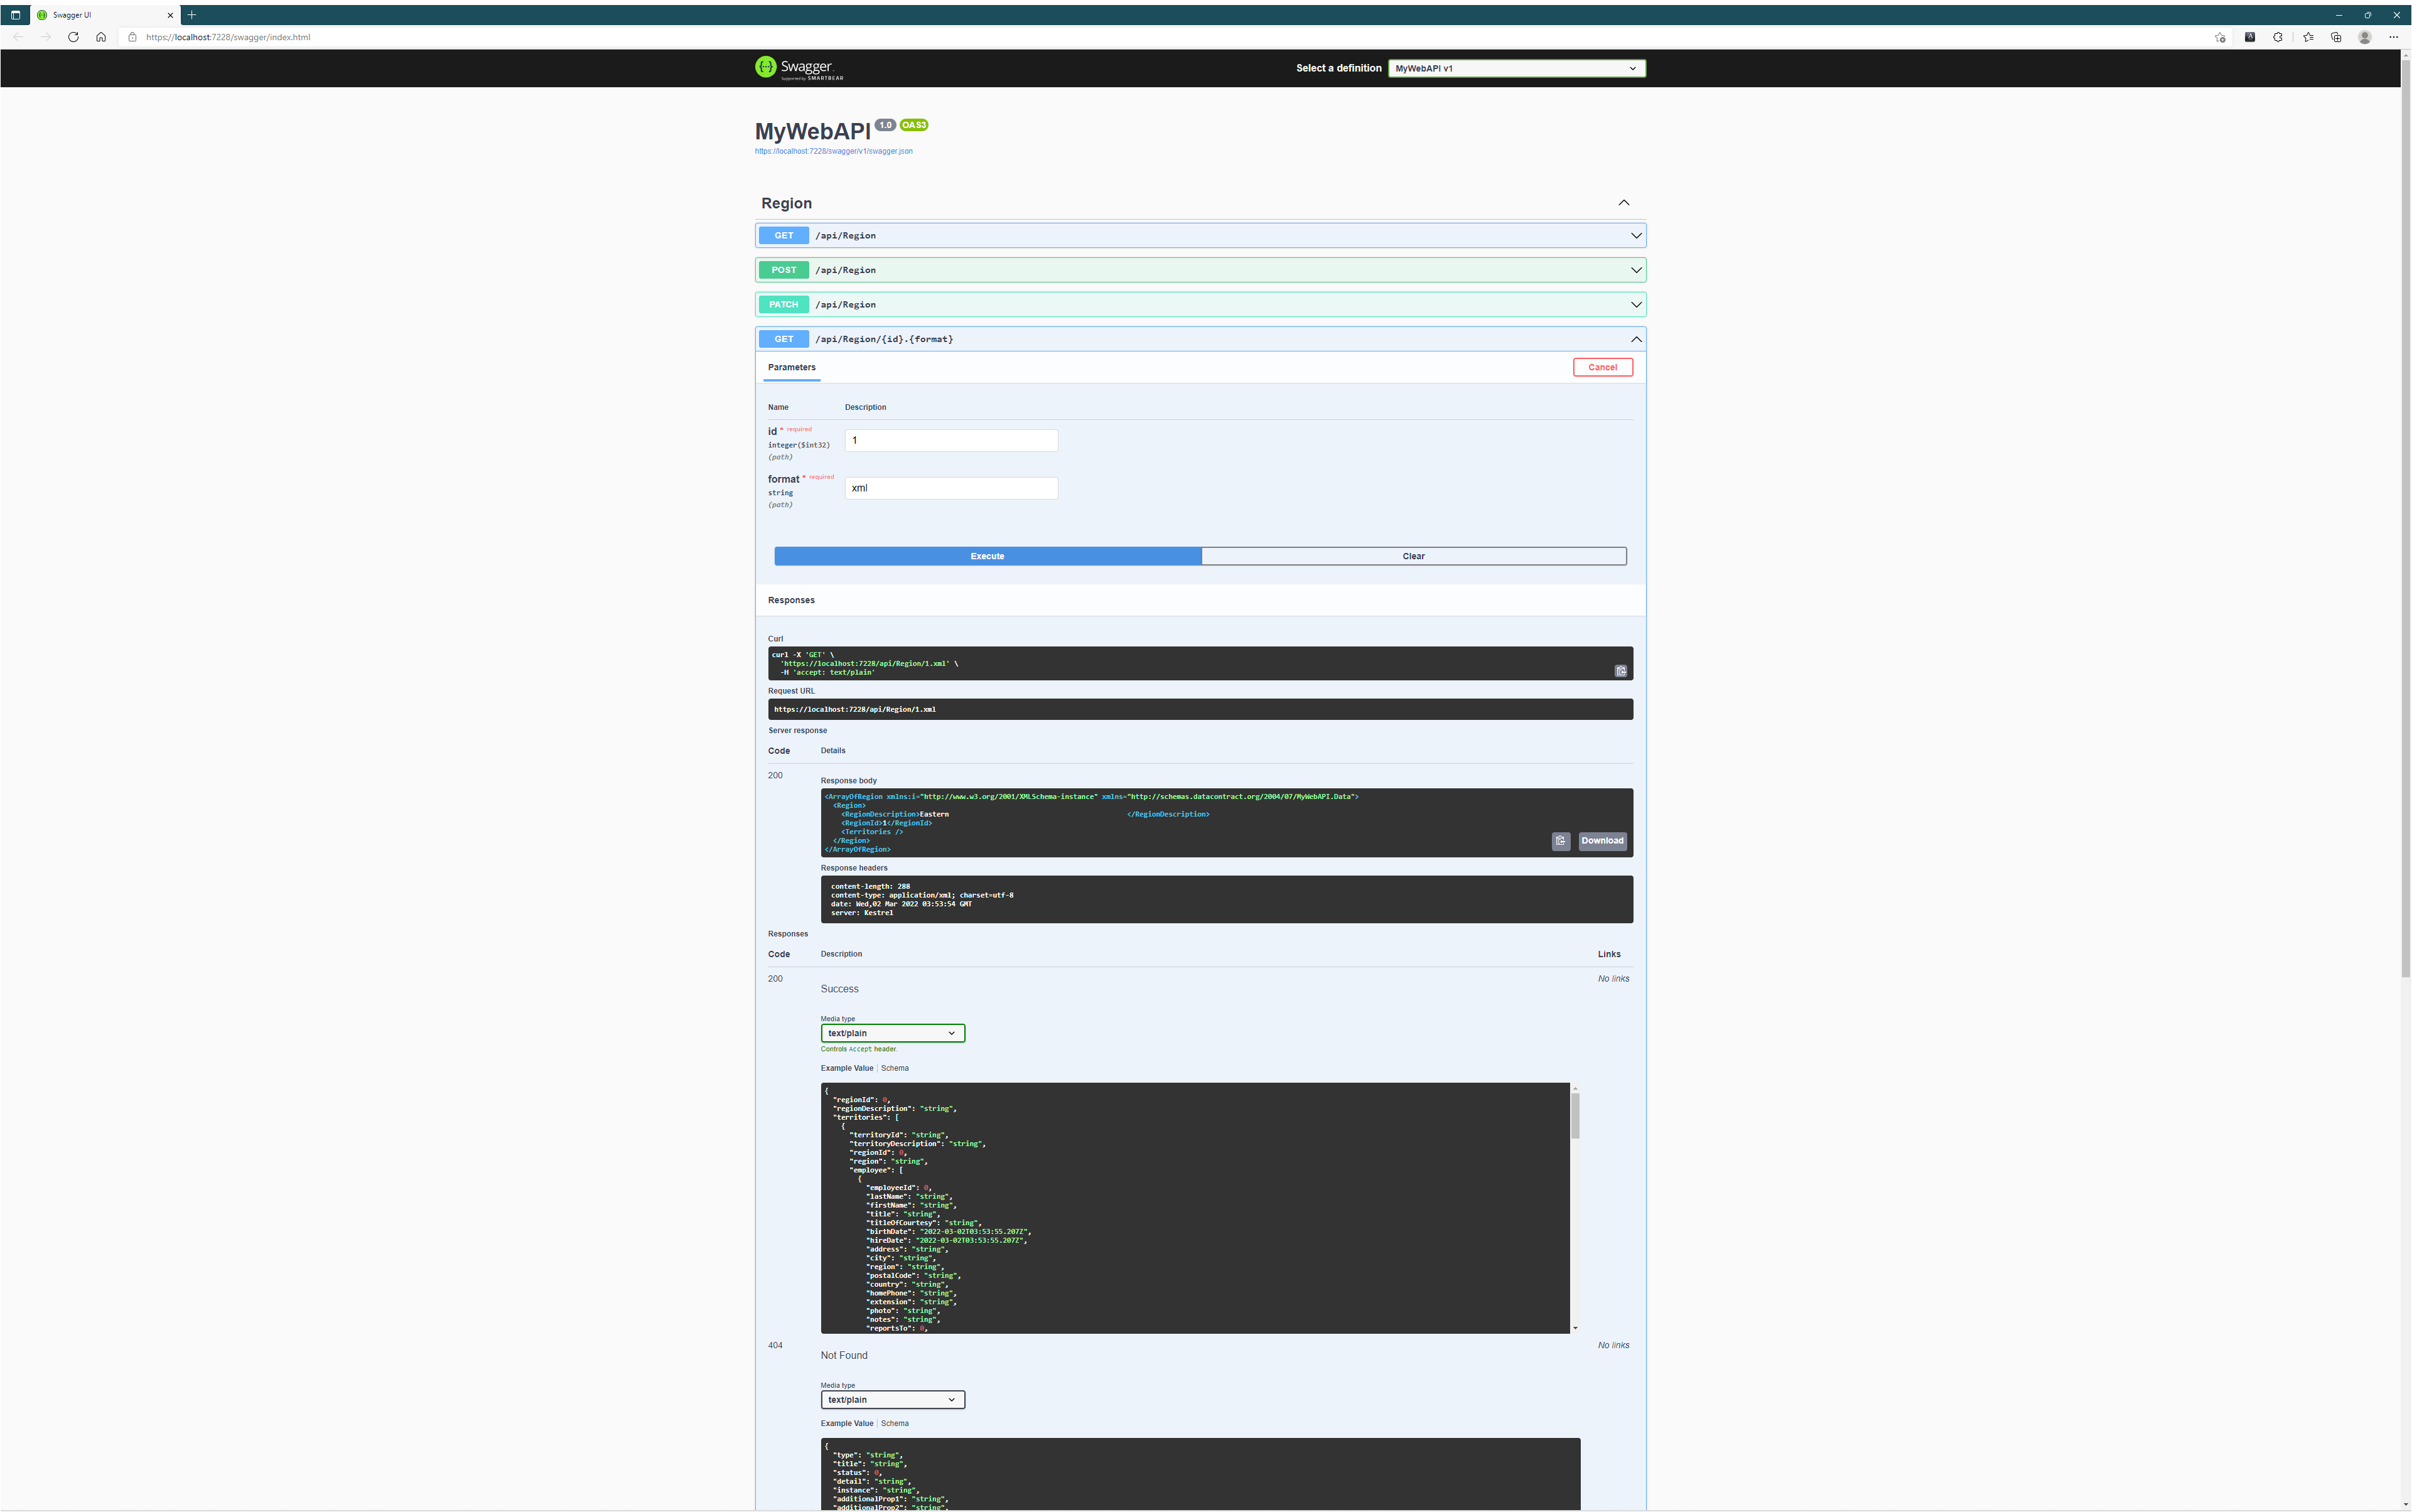Copy the curl command to clipboard
Image resolution: width=2412 pixels, height=1512 pixels.
[x=1620, y=671]
